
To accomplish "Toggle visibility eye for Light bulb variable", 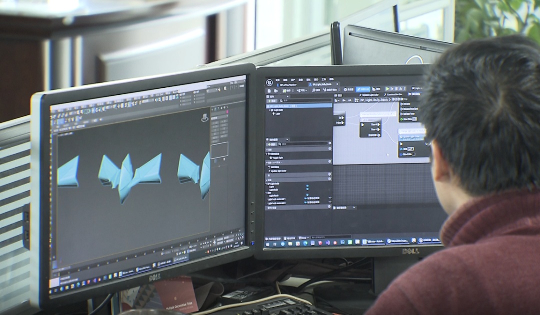I will point(307,189).
